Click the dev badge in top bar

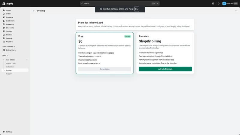[235, 4]
